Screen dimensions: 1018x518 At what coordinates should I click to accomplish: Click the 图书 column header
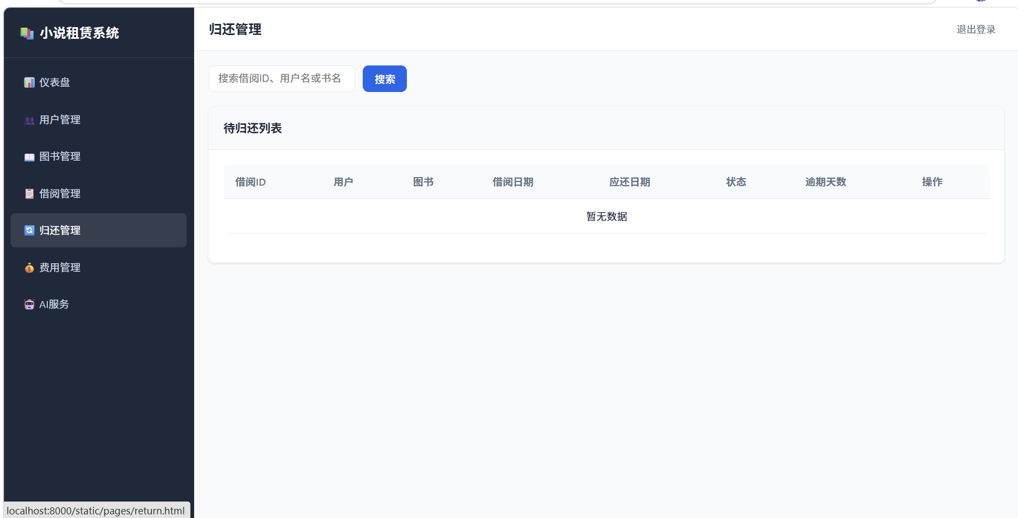pos(423,182)
